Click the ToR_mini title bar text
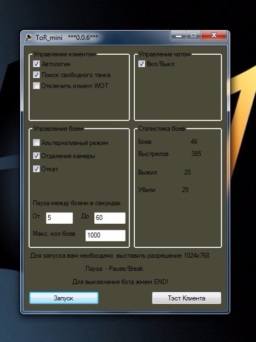This screenshot has height=342, width=256. pyautogui.click(x=49, y=38)
